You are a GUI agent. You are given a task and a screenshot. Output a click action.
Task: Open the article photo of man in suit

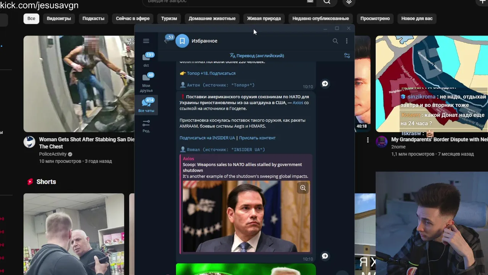(246, 216)
